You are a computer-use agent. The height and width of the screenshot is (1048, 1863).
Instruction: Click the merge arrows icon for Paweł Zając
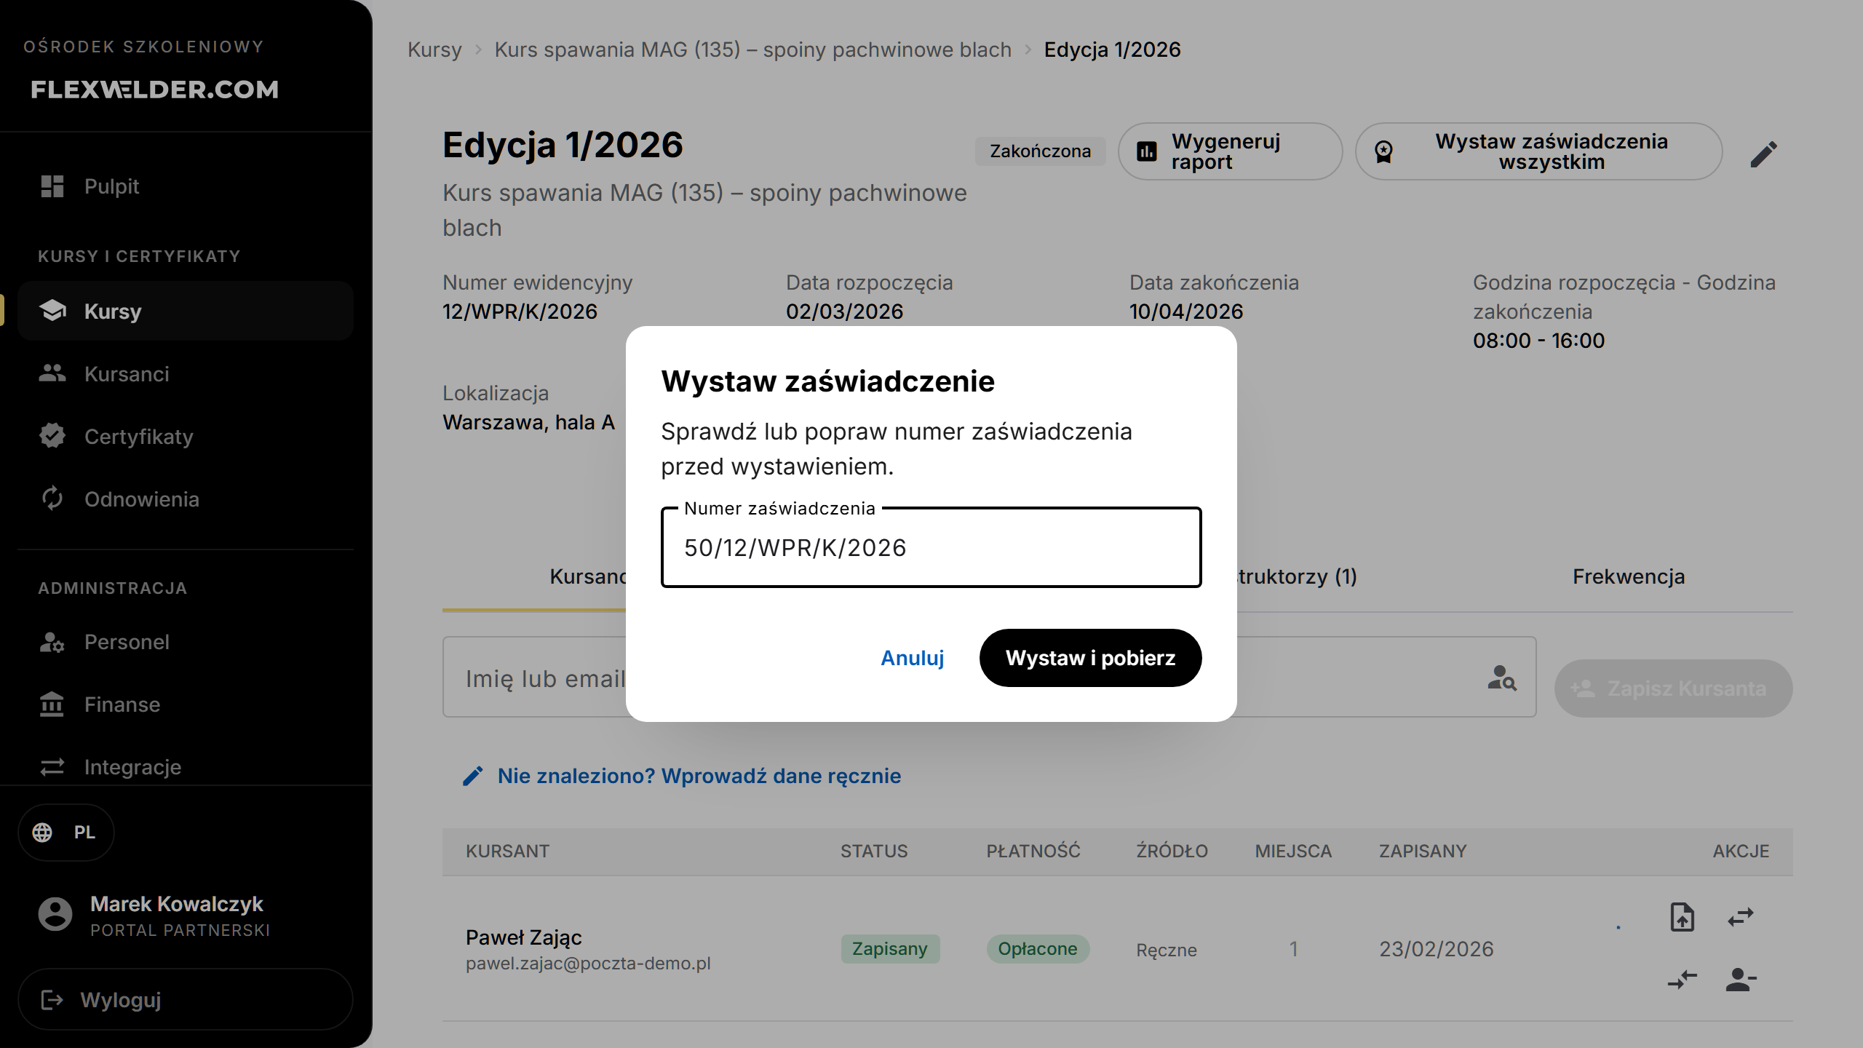[x=1682, y=980]
